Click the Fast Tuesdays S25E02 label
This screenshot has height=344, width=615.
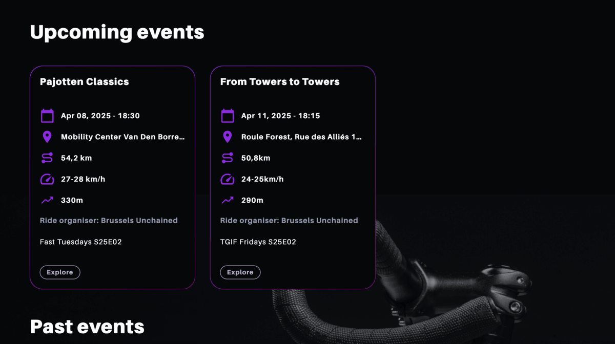81,242
